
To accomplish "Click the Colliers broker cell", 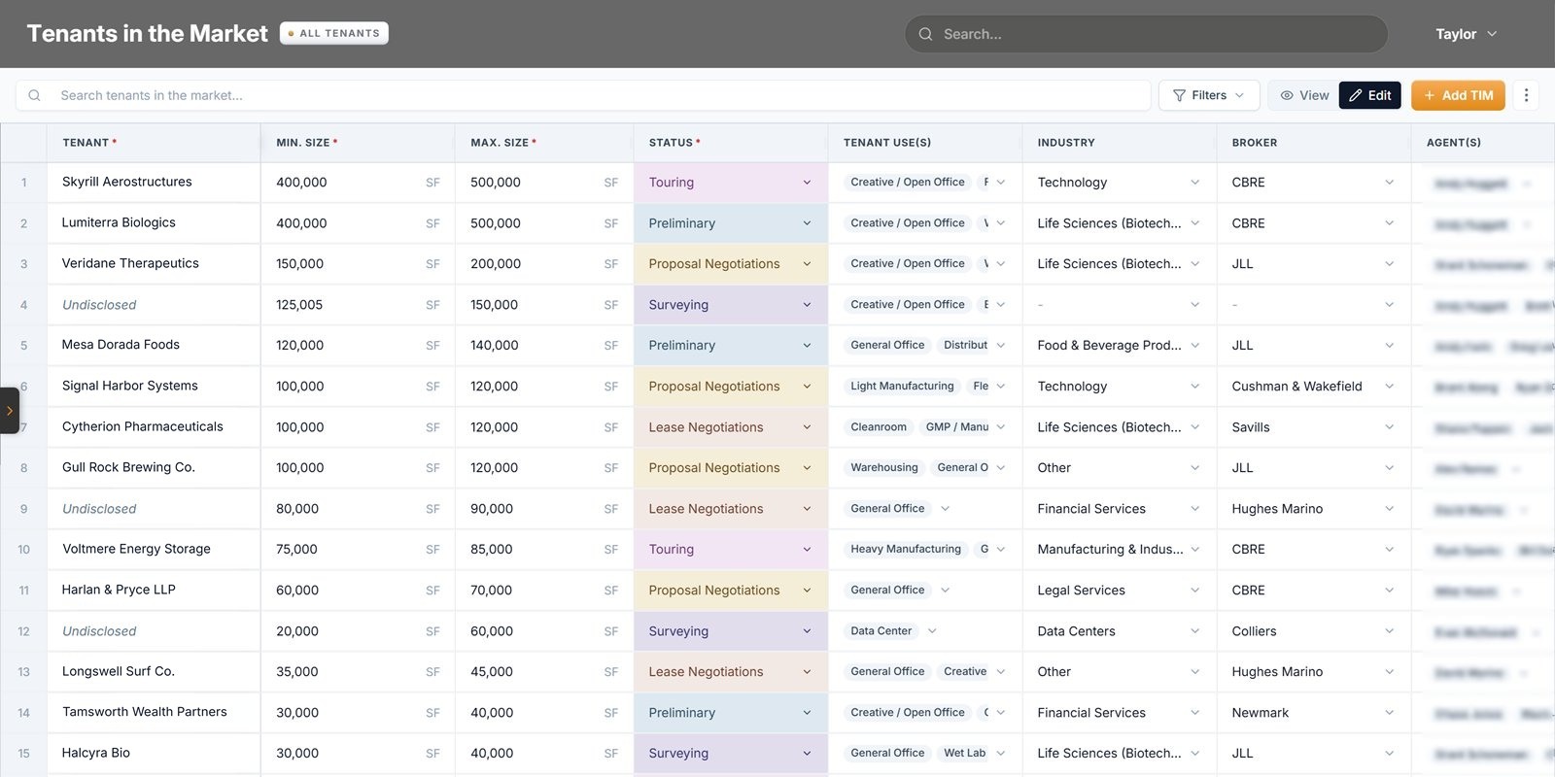I will [x=1313, y=631].
